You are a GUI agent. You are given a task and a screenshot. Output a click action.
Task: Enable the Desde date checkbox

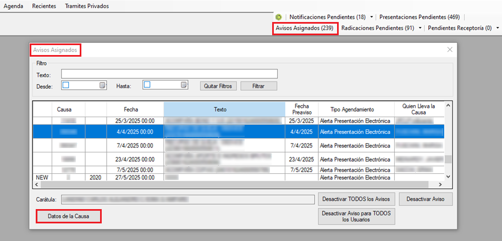pos(65,85)
